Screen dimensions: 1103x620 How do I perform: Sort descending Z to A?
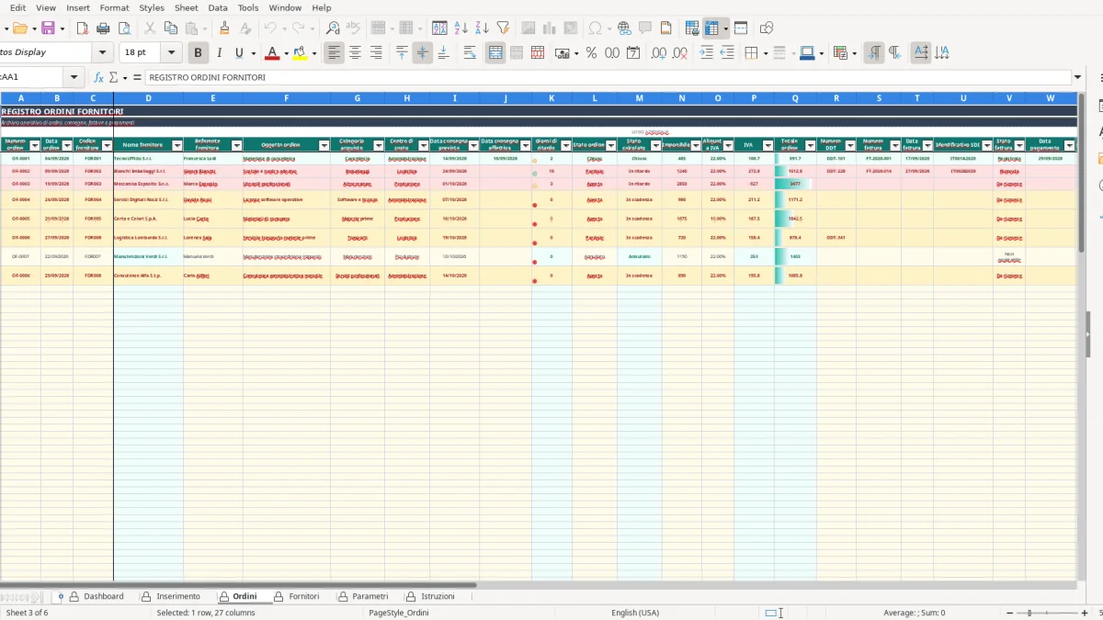[482, 28]
